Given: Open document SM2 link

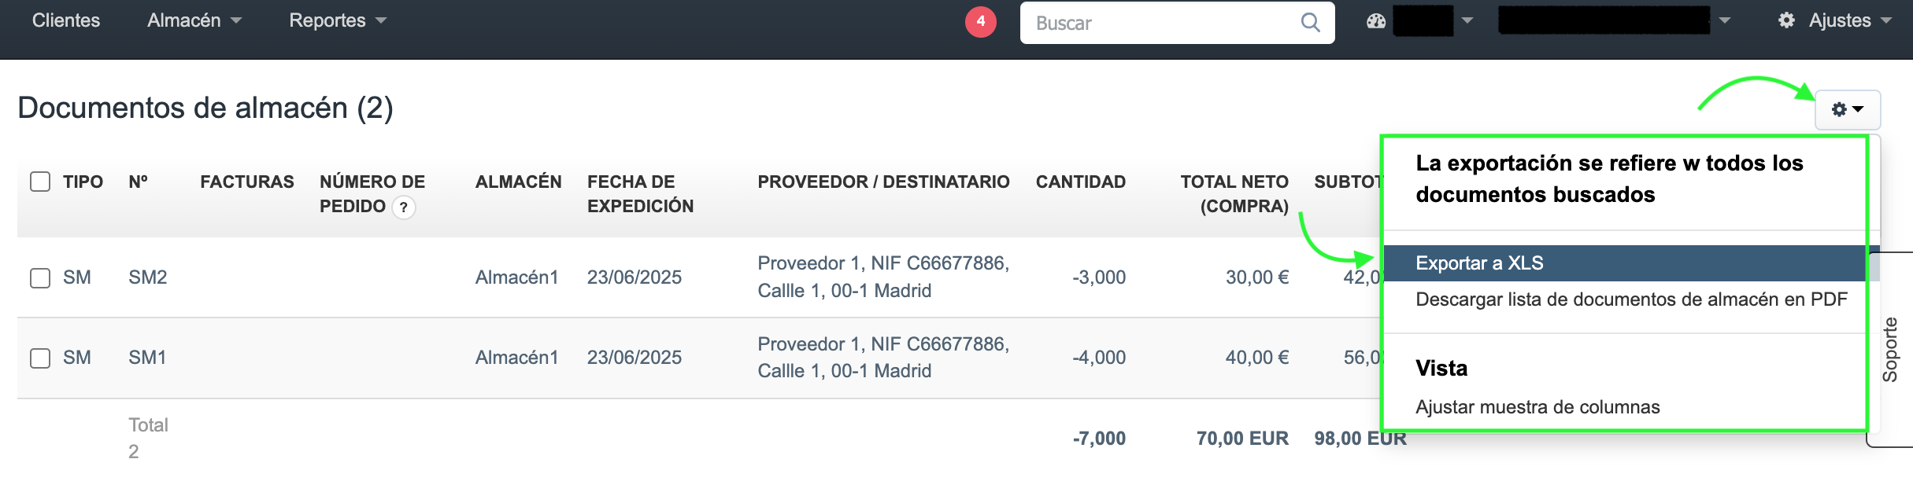Looking at the screenshot, I should coord(148,277).
